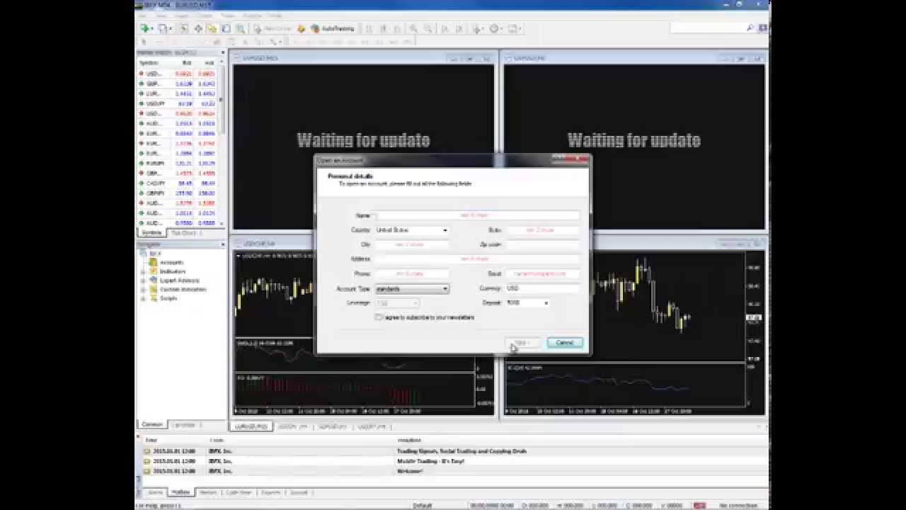Open the Mailbox tab in Terminal
This screenshot has height=510, width=906.
pos(180,492)
